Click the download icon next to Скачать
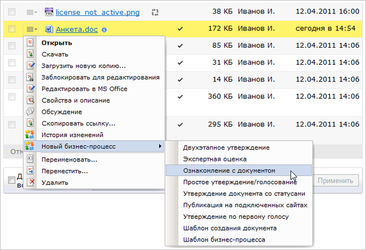This screenshot has width=366, height=250. [x=31, y=54]
